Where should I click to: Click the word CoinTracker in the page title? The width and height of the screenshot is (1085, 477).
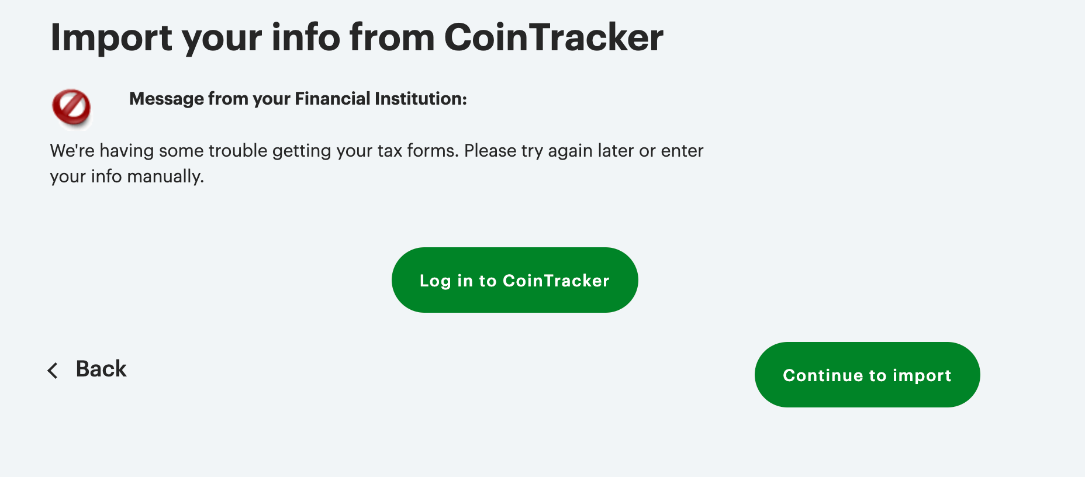point(554,37)
